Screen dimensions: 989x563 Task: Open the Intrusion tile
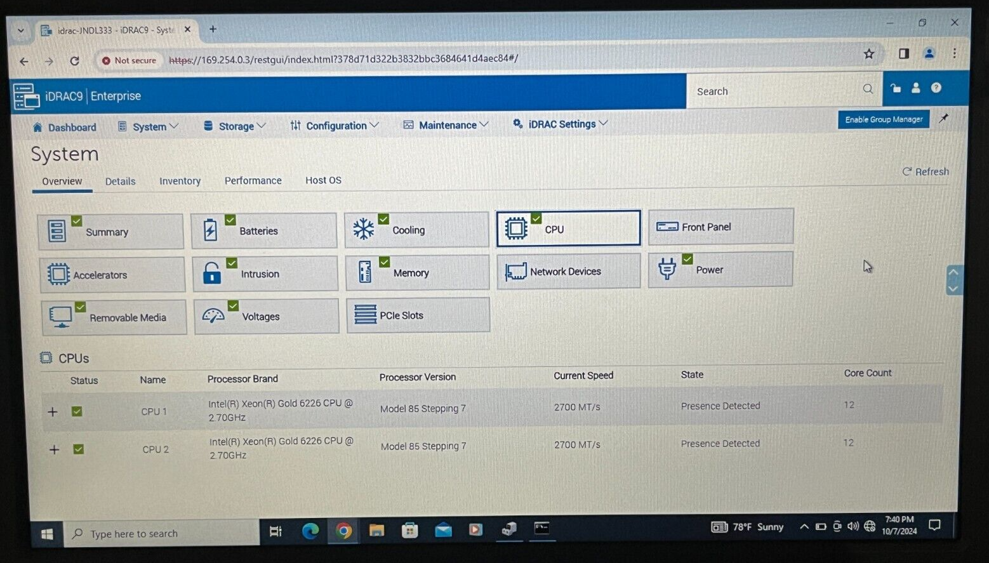coord(265,274)
